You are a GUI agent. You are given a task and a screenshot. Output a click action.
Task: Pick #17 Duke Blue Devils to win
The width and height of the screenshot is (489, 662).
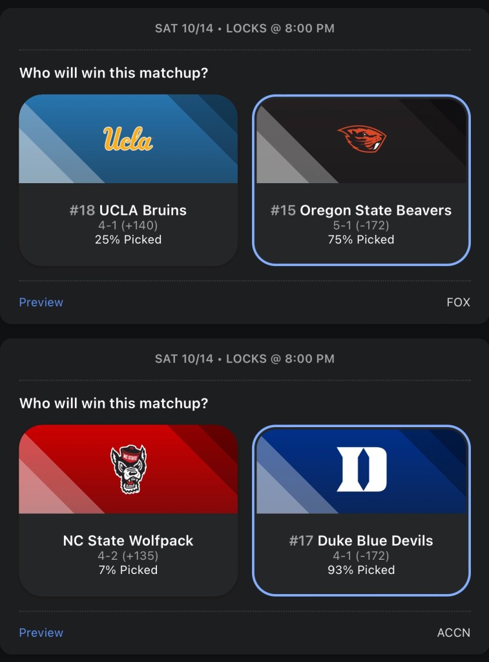point(361,540)
